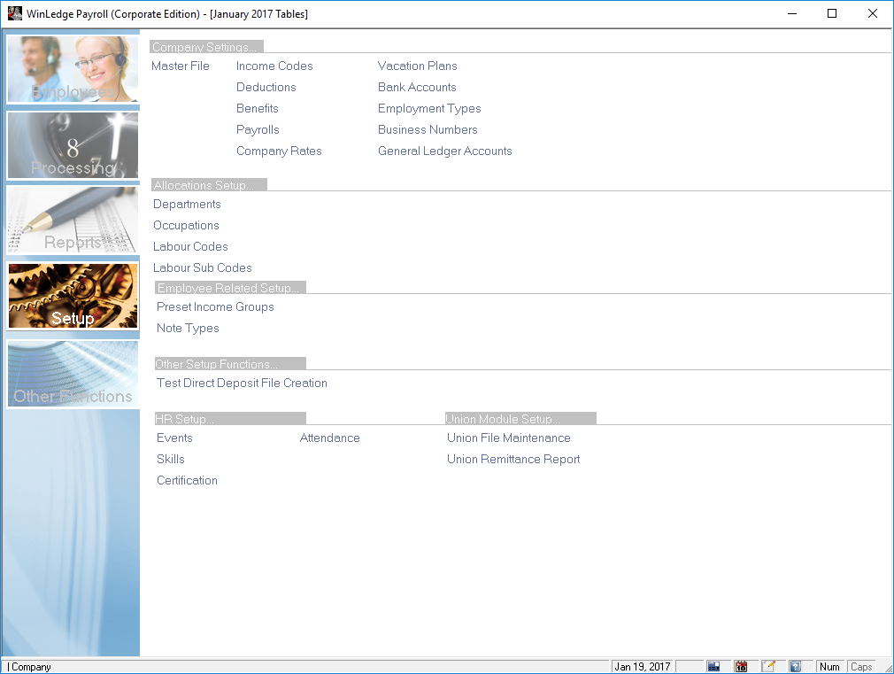
Task: Open Preset Income Groups setup
Action: pos(215,306)
